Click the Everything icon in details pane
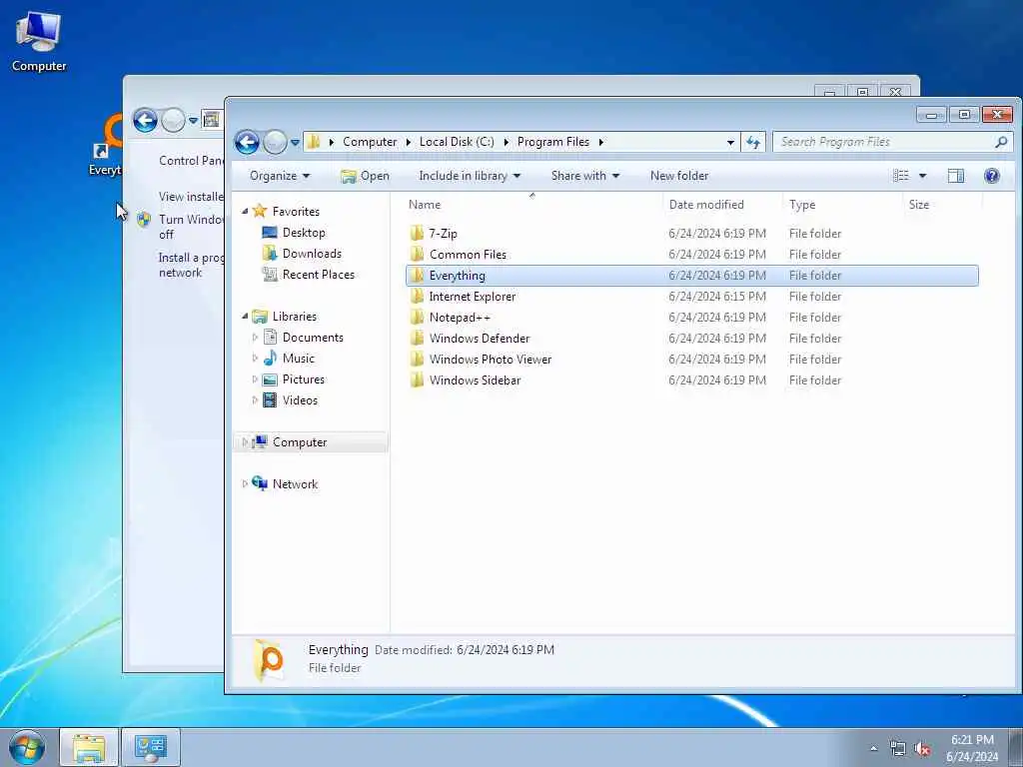Viewport: 1023px width, 767px height. pos(269,659)
